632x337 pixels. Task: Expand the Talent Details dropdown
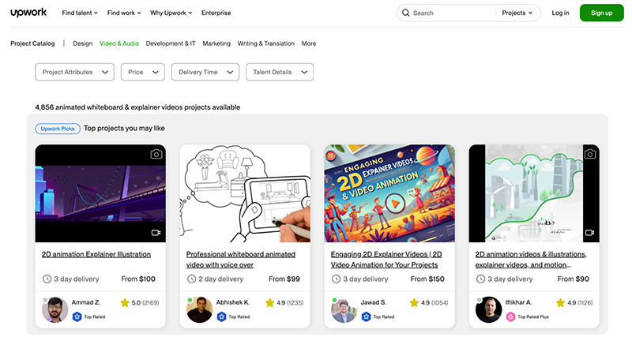click(x=279, y=72)
